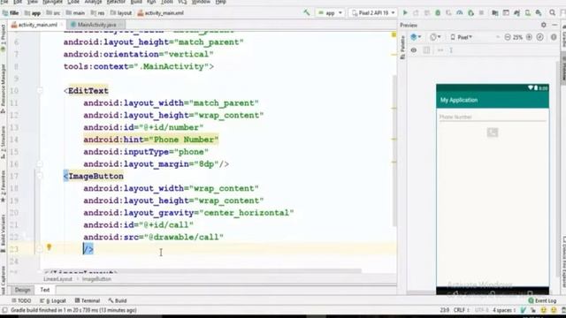Open the Project tool window sidebar tab
This screenshot has width=566, height=318.
click(4, 38)
